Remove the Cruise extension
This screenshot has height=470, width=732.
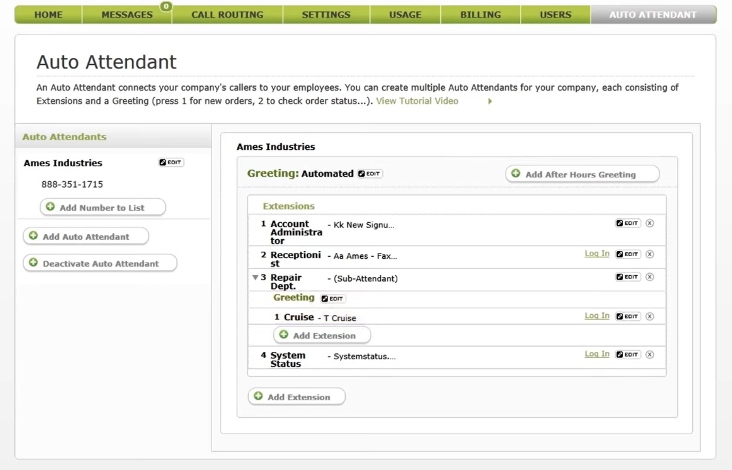(x=650, y=316)
